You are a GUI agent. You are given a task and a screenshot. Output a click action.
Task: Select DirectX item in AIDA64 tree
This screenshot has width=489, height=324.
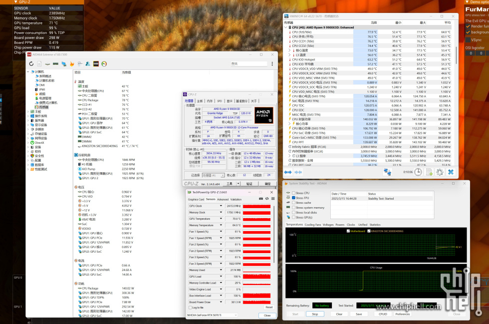coord(39,143)
